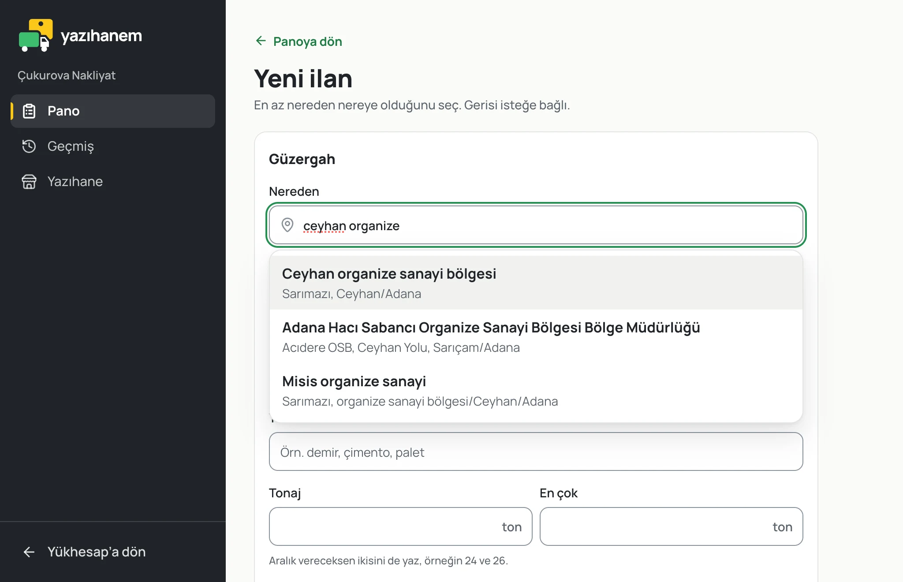Click the back arrow beside Yükhesap'a dön
This screenshot has width=903, height=582.
coord(29,552)
